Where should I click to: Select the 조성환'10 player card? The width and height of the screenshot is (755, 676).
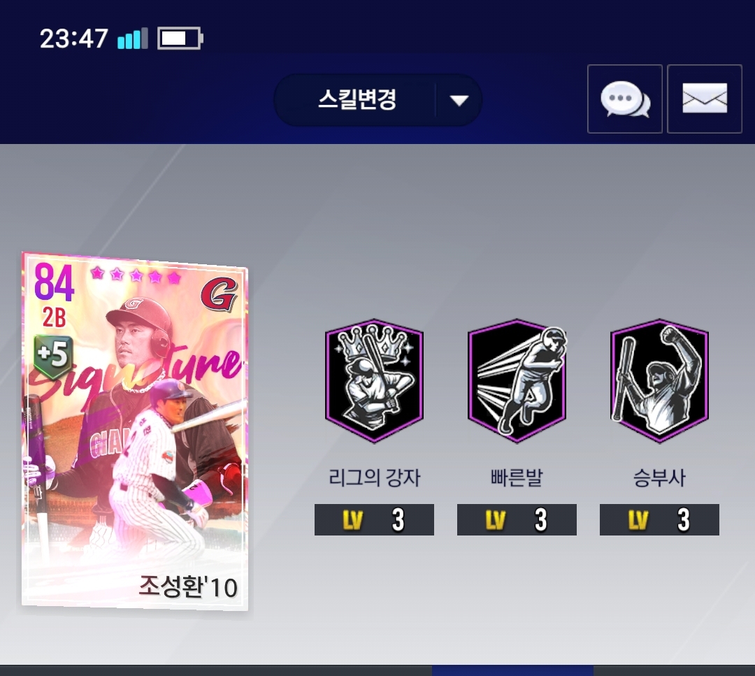point(135,431)
